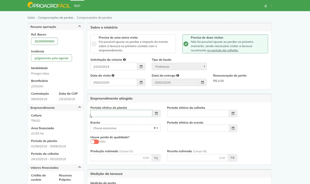Screen dimensions: 310x184
Task: Click the ProagroFácil logo
Action: click(49, 5)
